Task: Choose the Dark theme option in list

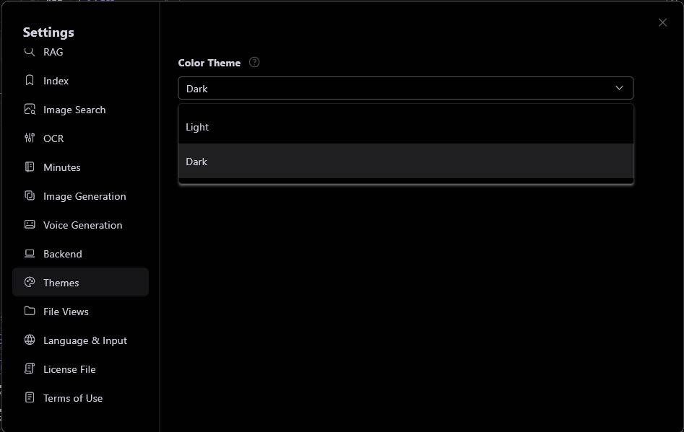Action: point(406,161)
